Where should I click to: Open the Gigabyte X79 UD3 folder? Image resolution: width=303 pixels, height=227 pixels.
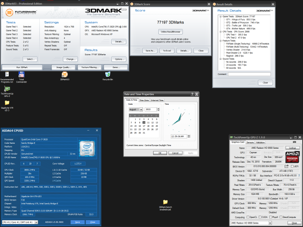pos(7,106)
